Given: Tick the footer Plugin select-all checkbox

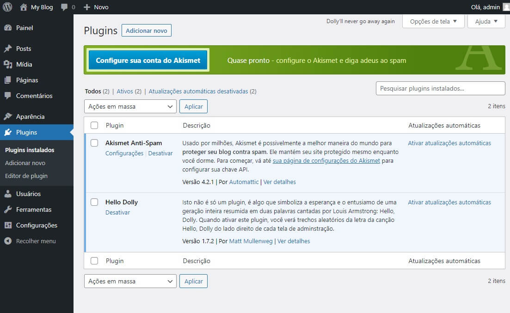Looking at the screenshot, I should (x=94, y=261).
